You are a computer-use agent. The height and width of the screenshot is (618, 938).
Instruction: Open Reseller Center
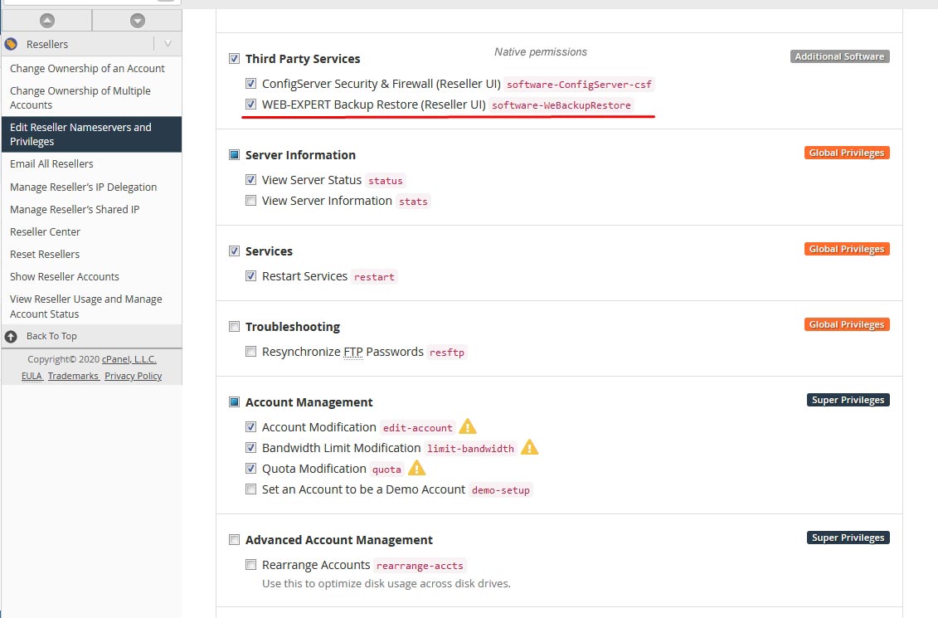tap(45, 231)
